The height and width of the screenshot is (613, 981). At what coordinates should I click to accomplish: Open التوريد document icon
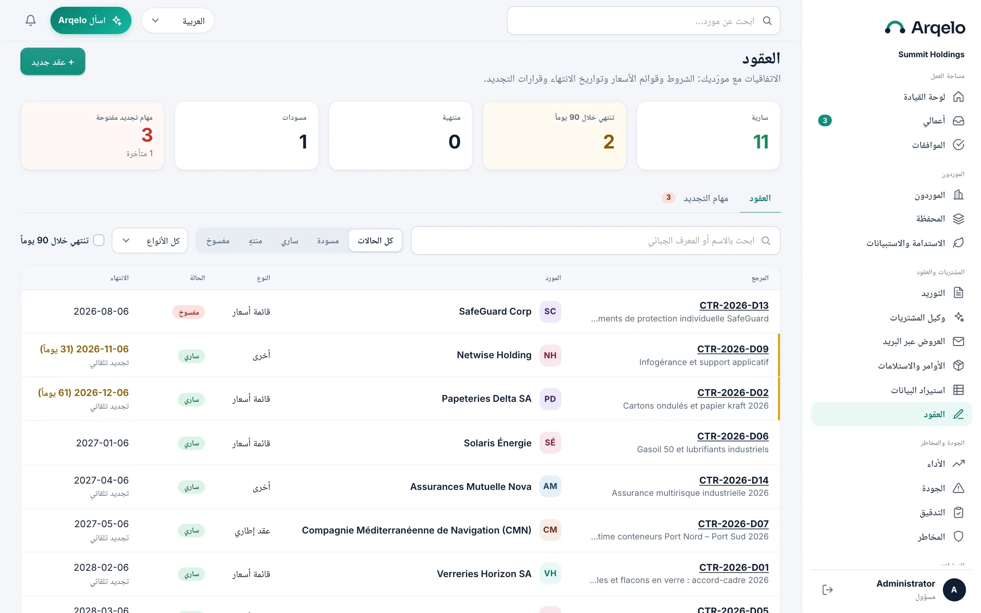tap(958, 293)
